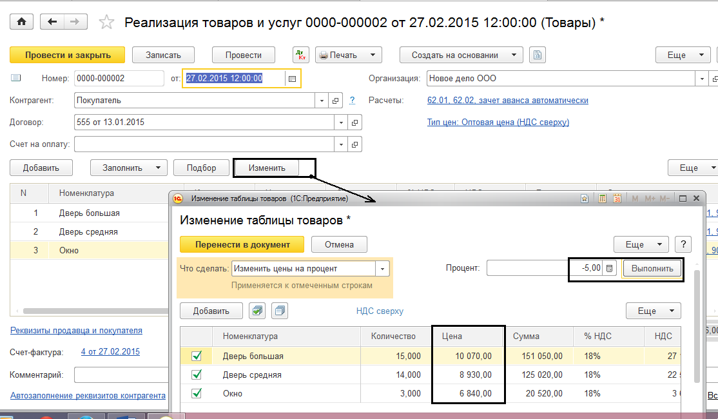Click Отмена button in dialog
The width and height of the screenshot is (718, 419).
click(339, 244)
